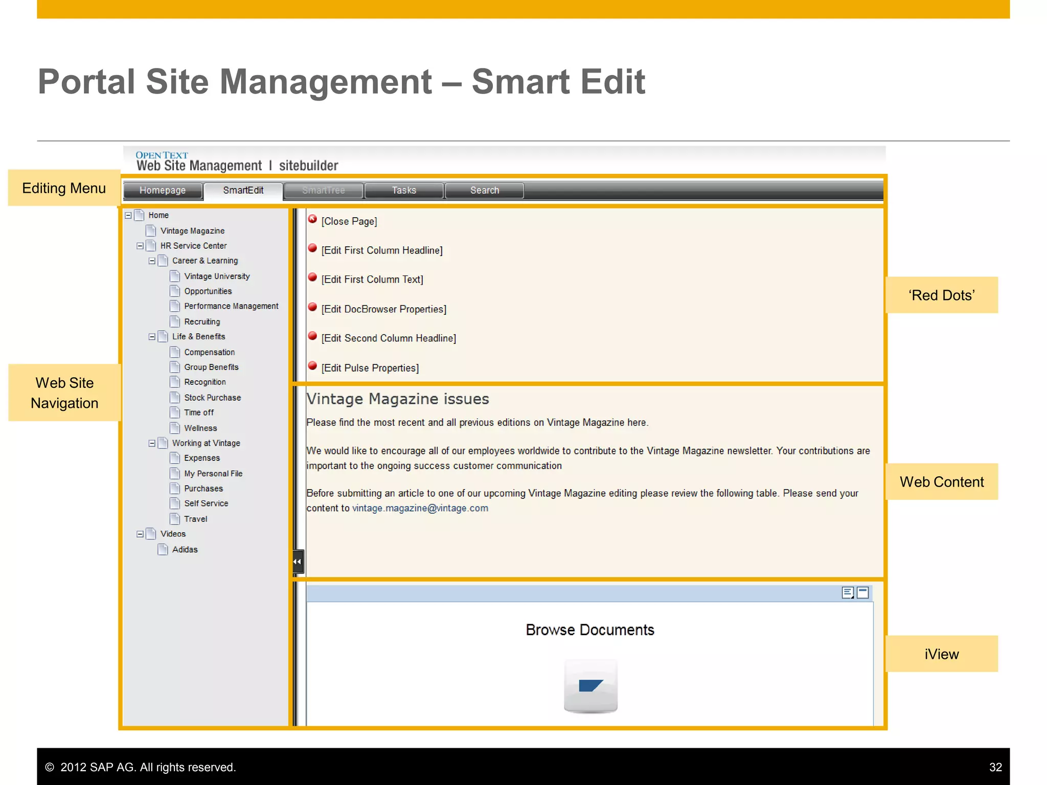Click red dot for Edit First Column Headline
This screenshot has width=1047, height=785.
[x=312, y=248]
